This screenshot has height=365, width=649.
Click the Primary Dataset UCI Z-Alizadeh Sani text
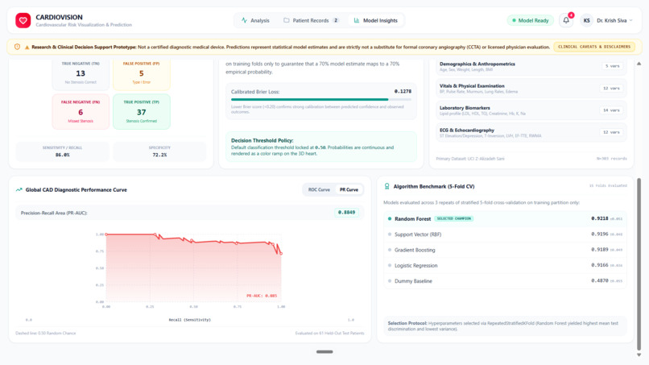(x=470, y=159)
